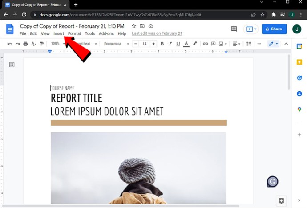Toggle bold formatting
The width and height of the screenshot is (307, 208).
(162, 44)
